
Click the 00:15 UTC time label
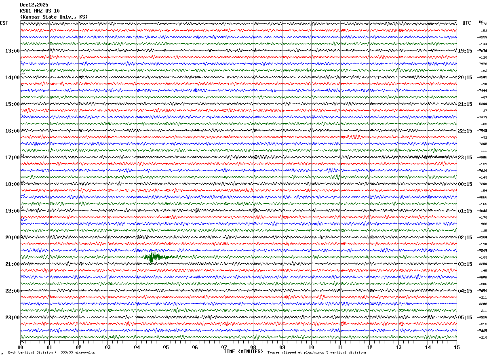465,184
